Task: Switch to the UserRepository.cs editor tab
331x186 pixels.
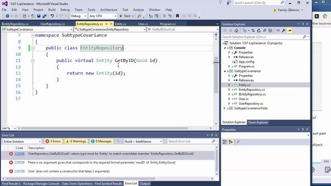Action: tap(53, 24)
